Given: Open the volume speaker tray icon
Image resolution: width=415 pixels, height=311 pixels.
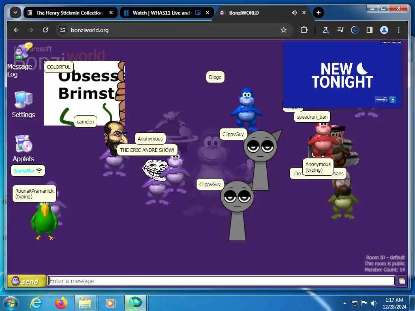Looking at the screenshot, I should pyautogui.click(x=374, y=303).
